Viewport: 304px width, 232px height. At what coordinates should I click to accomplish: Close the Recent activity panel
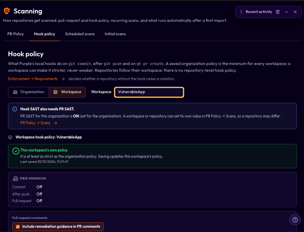295,12
